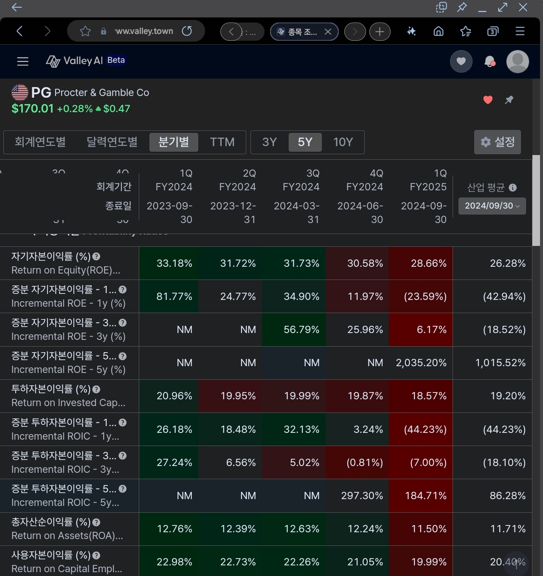This screenshot has width=543, height=576.
Task: Open a new tab with plus button
Action: [380, 31]
